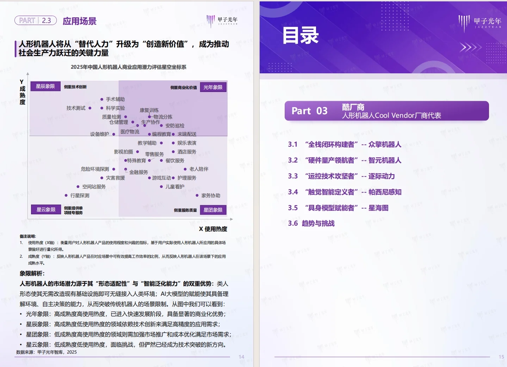Image resolution: width=507 pixels, height=367 pixels.
Task: Click the 教学辅助 data point label
Action: tap(147, 143)
